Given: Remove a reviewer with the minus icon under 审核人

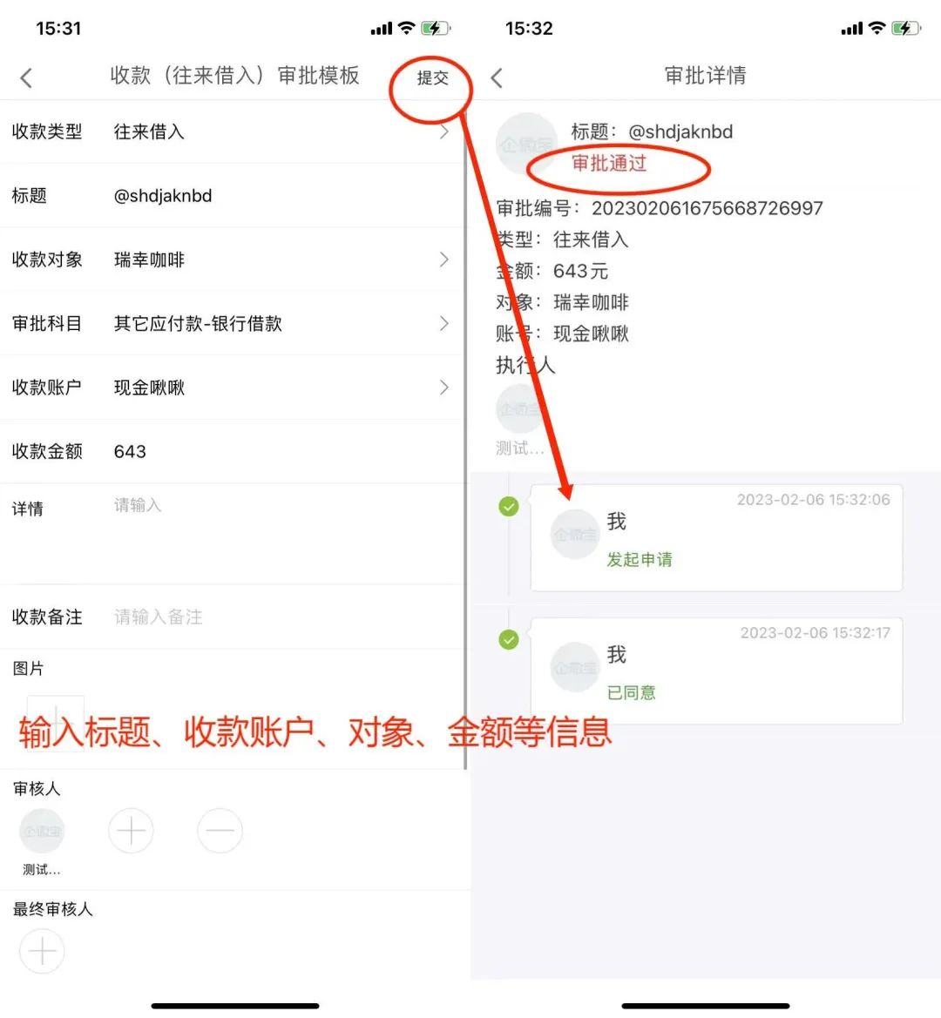Looking at the screenshot, I should [x=220, y=831].
